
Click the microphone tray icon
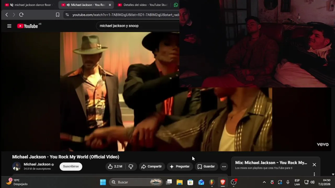click(x=288, y=182)
